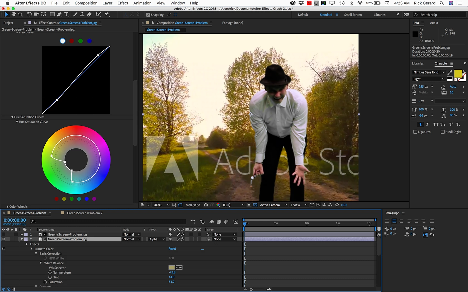Toggle visibility box for layer 1
The height and width of the screenshot is (292, 468).
(x=3, y=234)
